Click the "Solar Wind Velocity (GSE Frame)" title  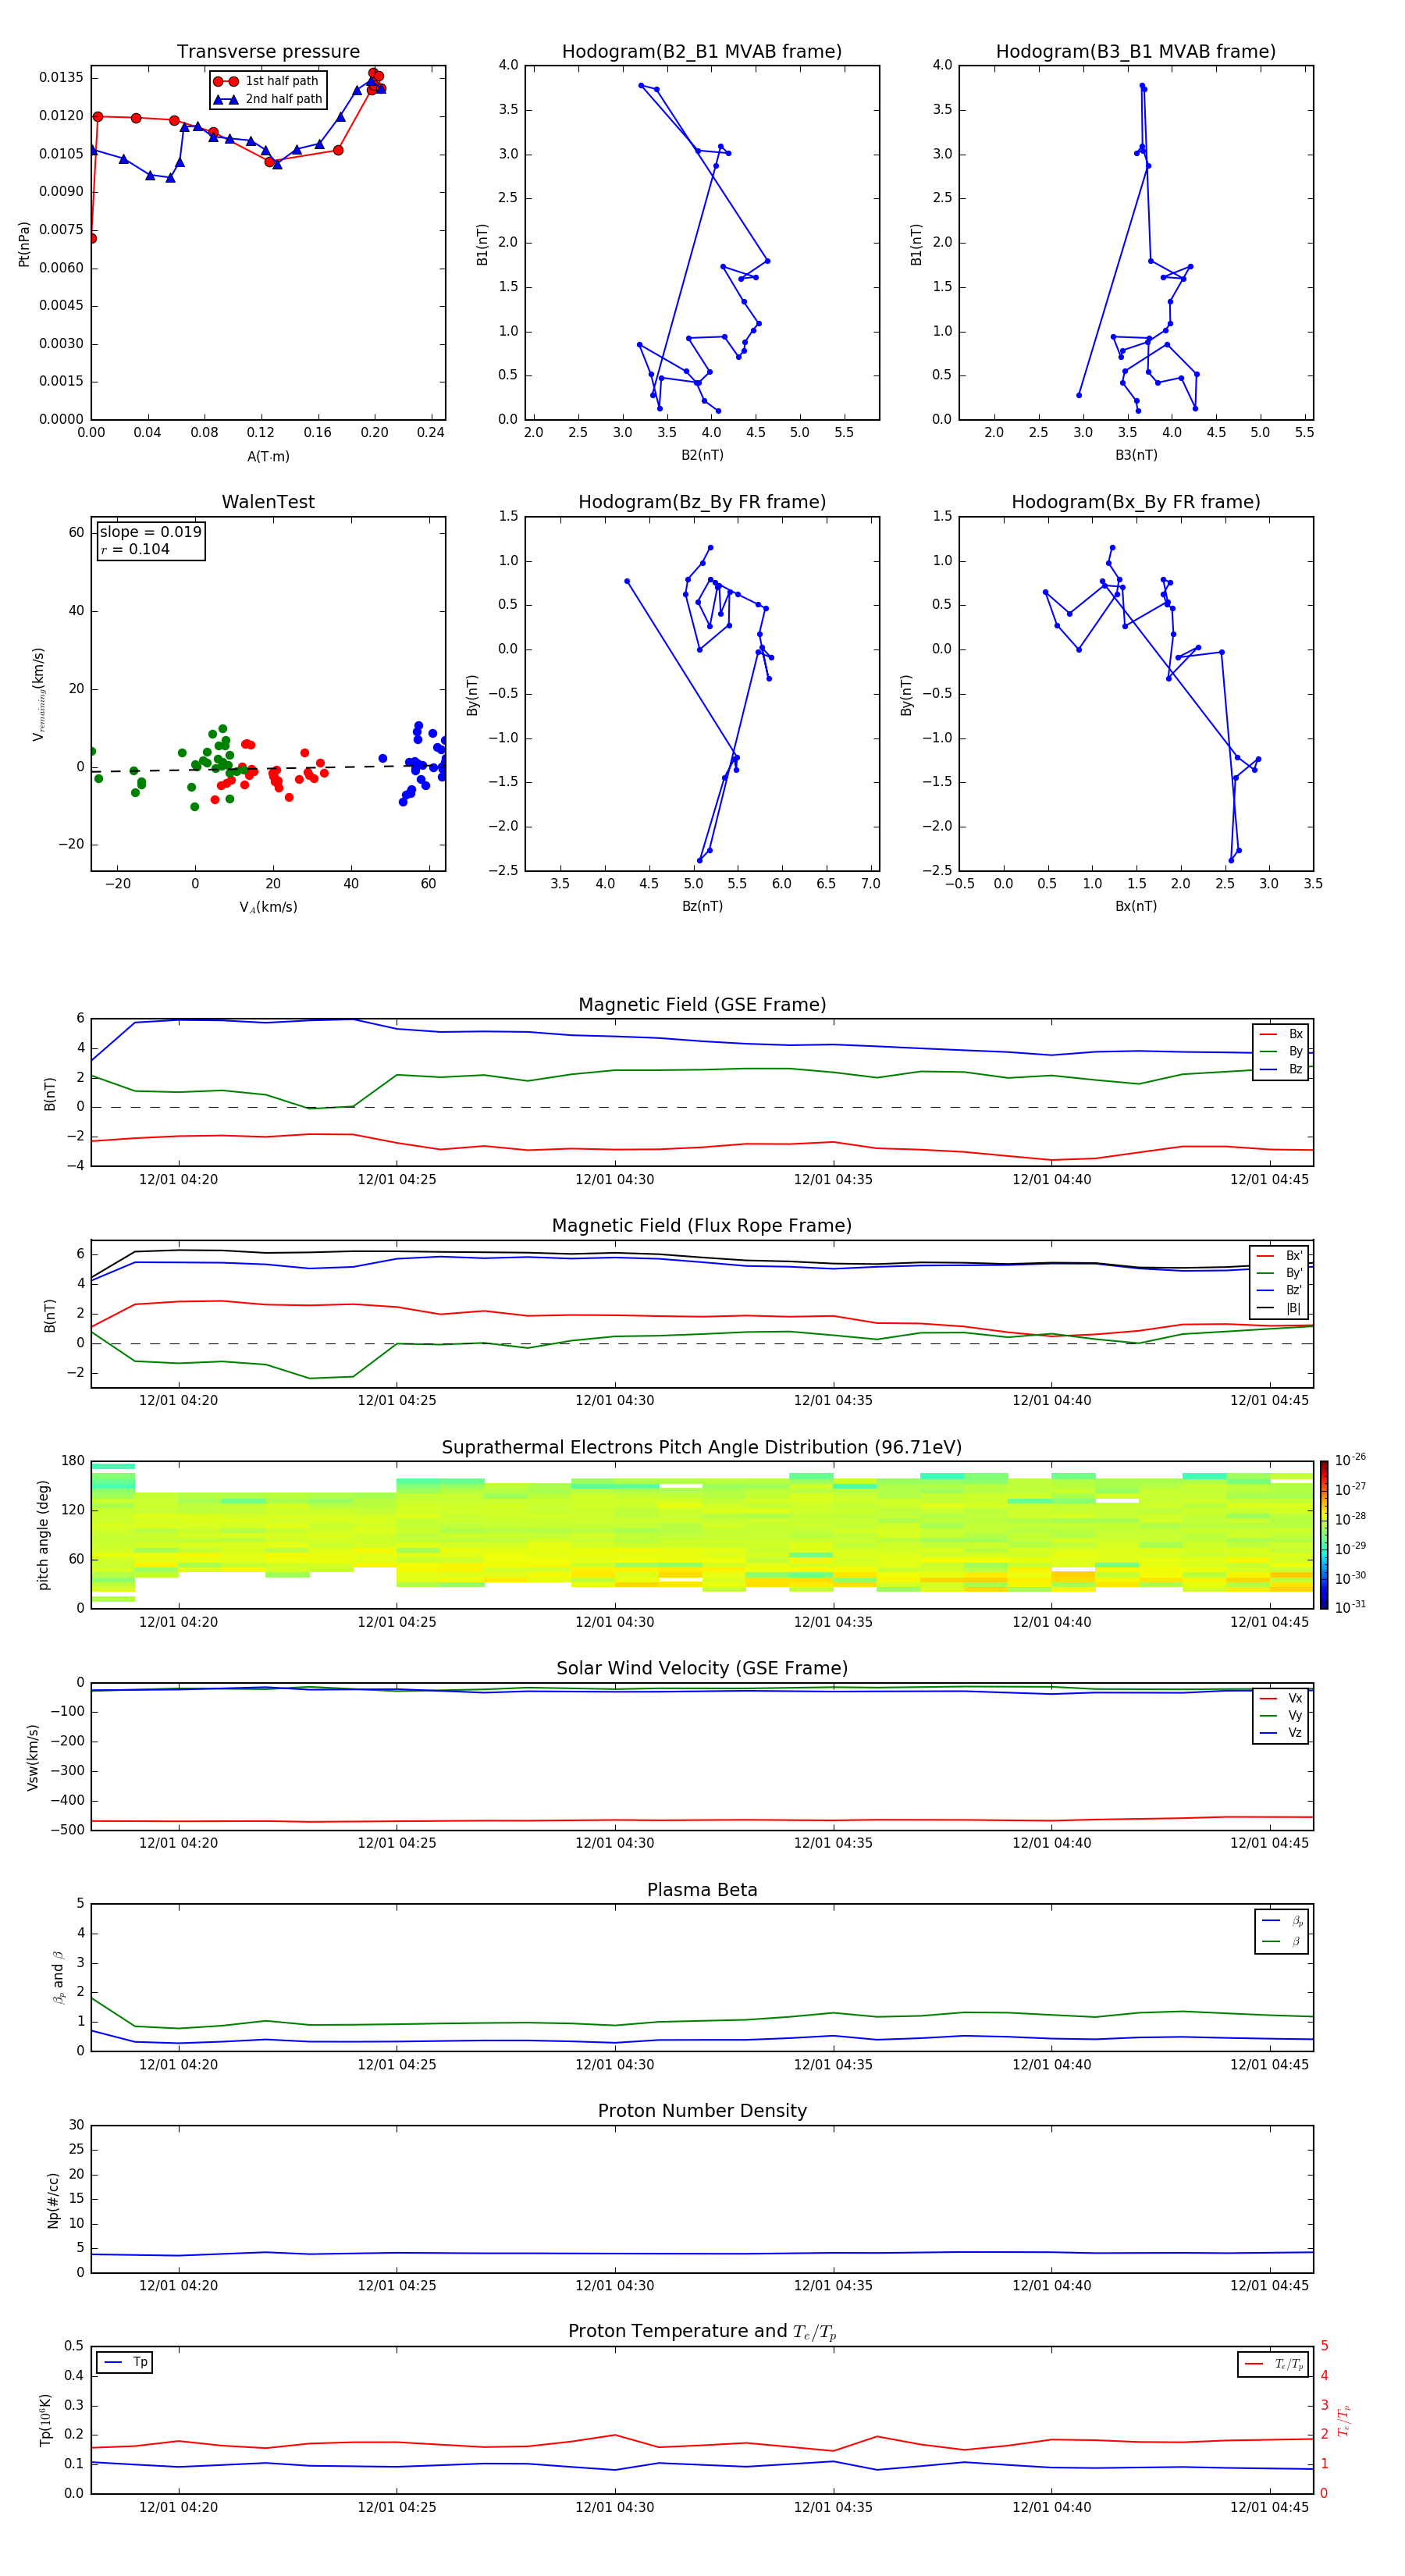pyautogui.click(x=702, y=1668)
